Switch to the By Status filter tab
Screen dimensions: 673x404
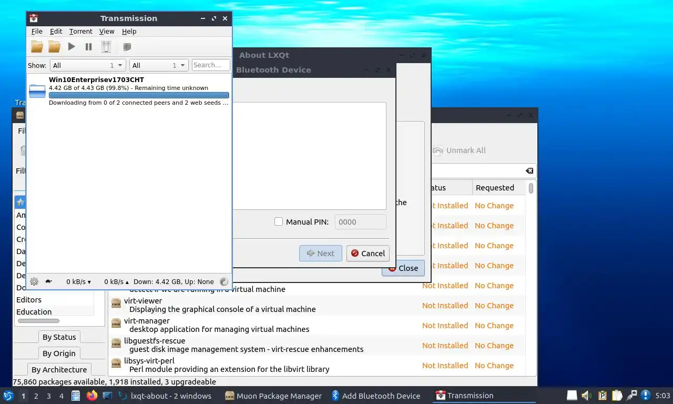59,337
